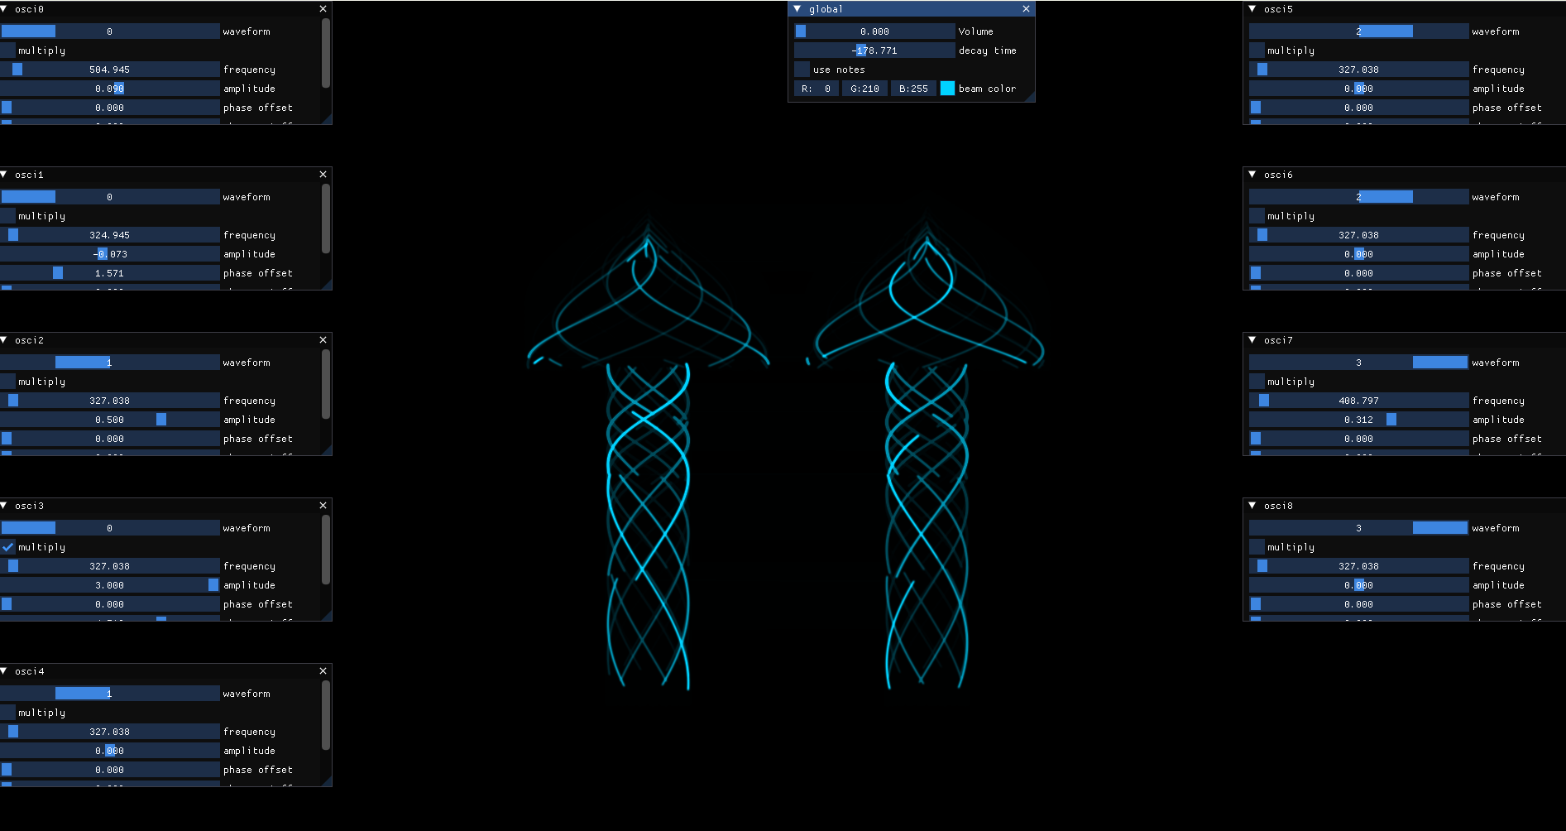
Task: Collapse the osci7 panel
Action: pos(1252,340)
